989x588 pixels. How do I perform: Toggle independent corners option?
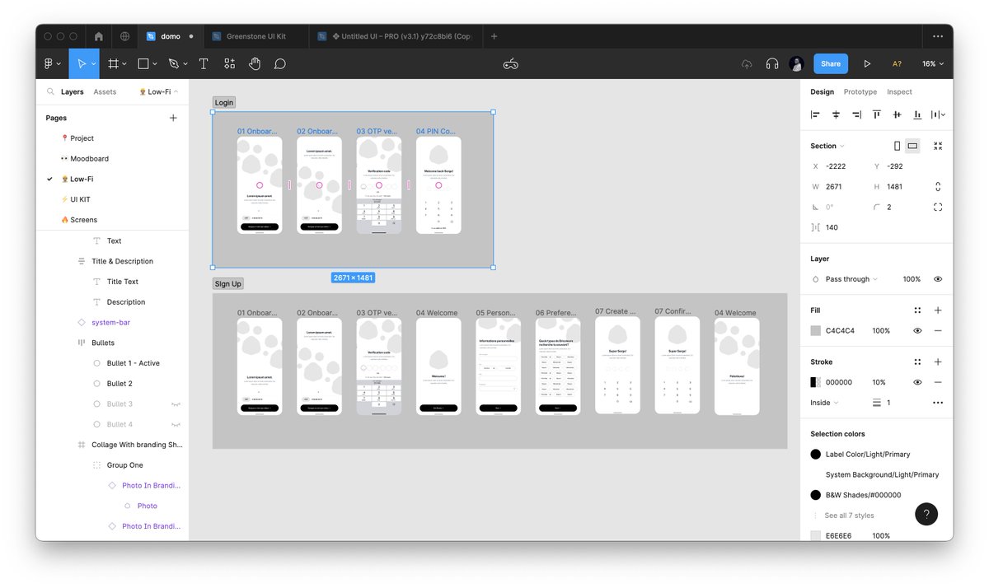[x=938, y=208]
